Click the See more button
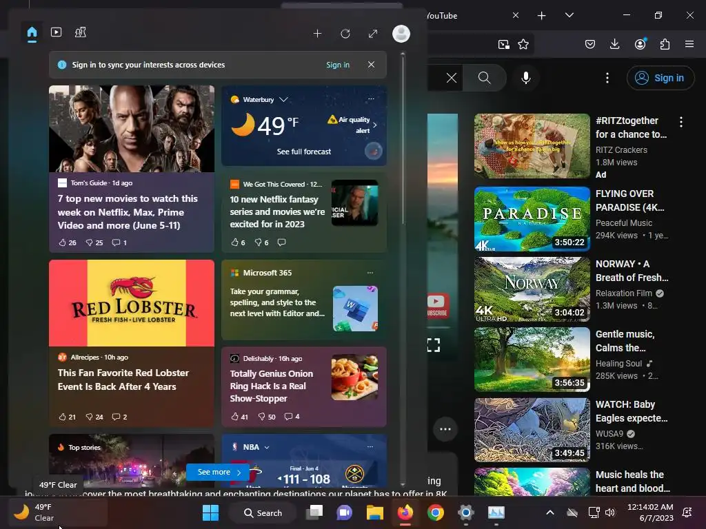 click(x=217, y=472)
